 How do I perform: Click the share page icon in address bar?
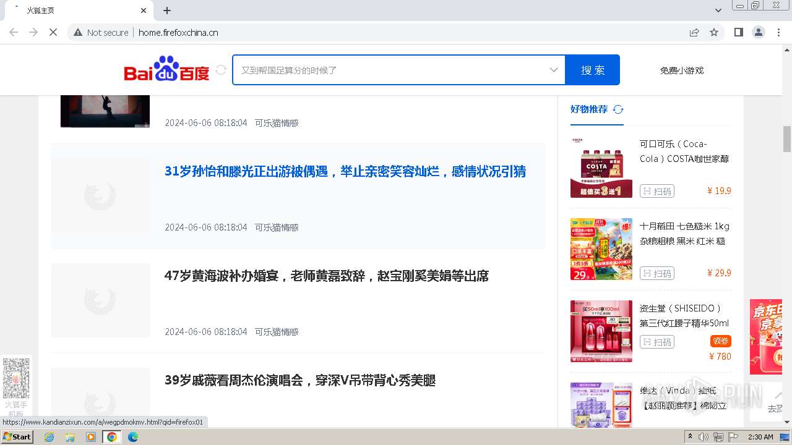(x=694, y=32)
